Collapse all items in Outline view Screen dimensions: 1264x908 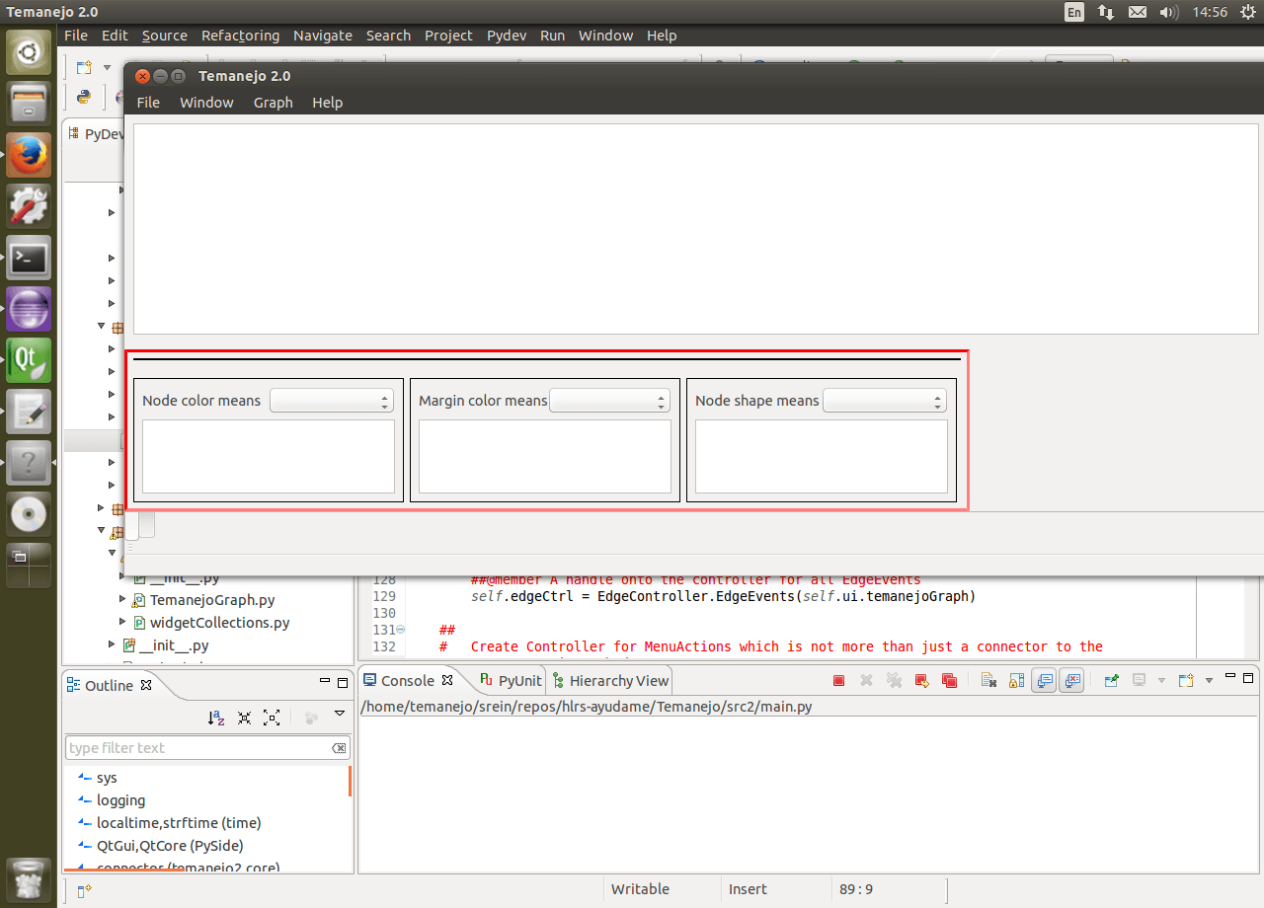click(x=244, y=719)
